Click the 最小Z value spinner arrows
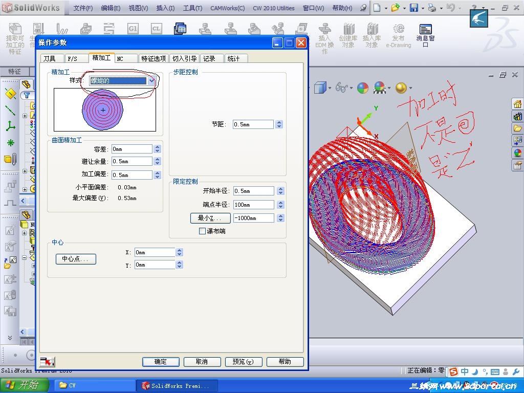Viewport: 524px width, 393px height. [x=281, y=218]
